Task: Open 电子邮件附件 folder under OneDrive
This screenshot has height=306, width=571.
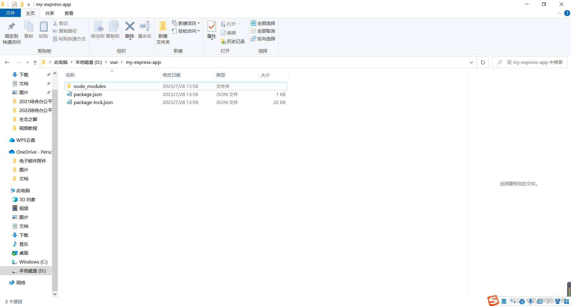Action: 29,161
